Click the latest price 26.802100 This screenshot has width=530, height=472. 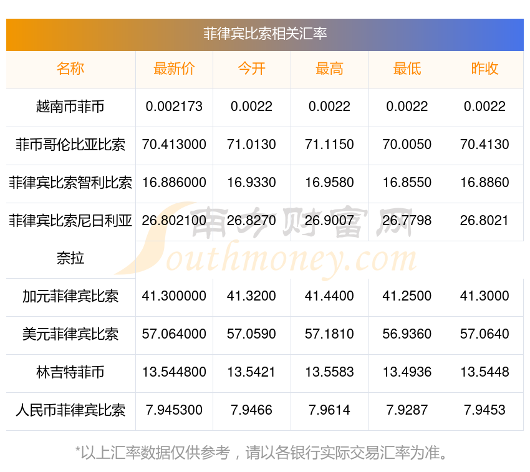click(174, 221)
